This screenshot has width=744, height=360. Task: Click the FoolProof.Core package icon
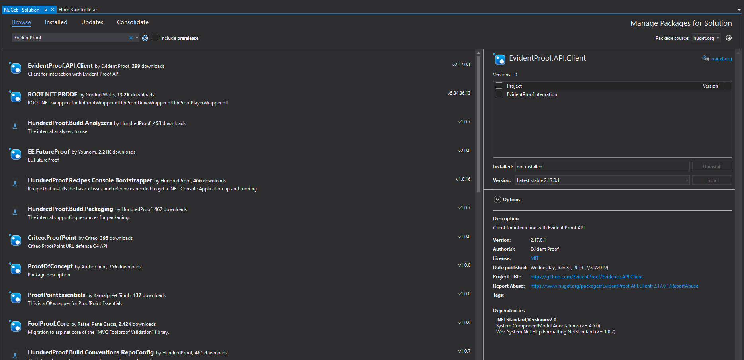(x=15, y=326)
